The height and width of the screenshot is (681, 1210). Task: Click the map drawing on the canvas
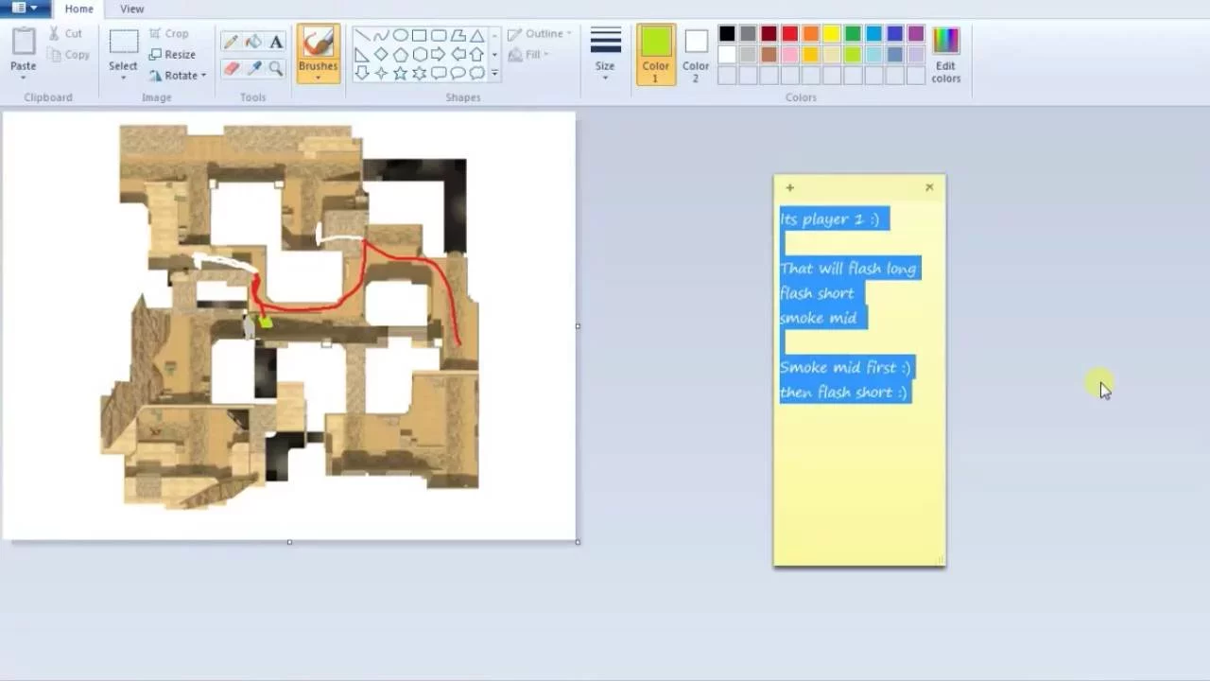(290, 316)
